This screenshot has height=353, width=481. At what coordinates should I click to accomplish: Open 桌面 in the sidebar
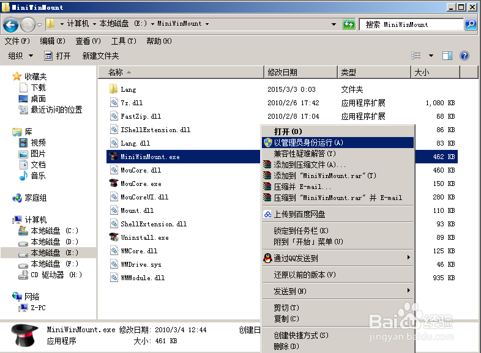(32, 98)
